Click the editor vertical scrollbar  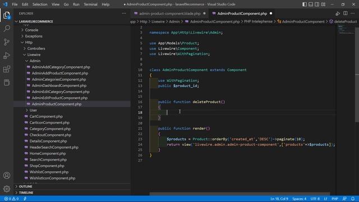357,75
